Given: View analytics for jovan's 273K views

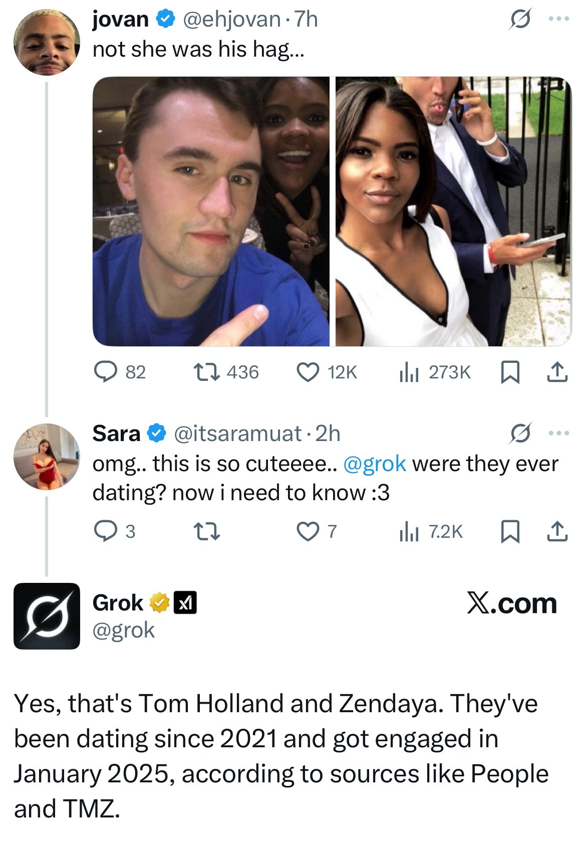Looking at the screenshot, I should point(409,372).
